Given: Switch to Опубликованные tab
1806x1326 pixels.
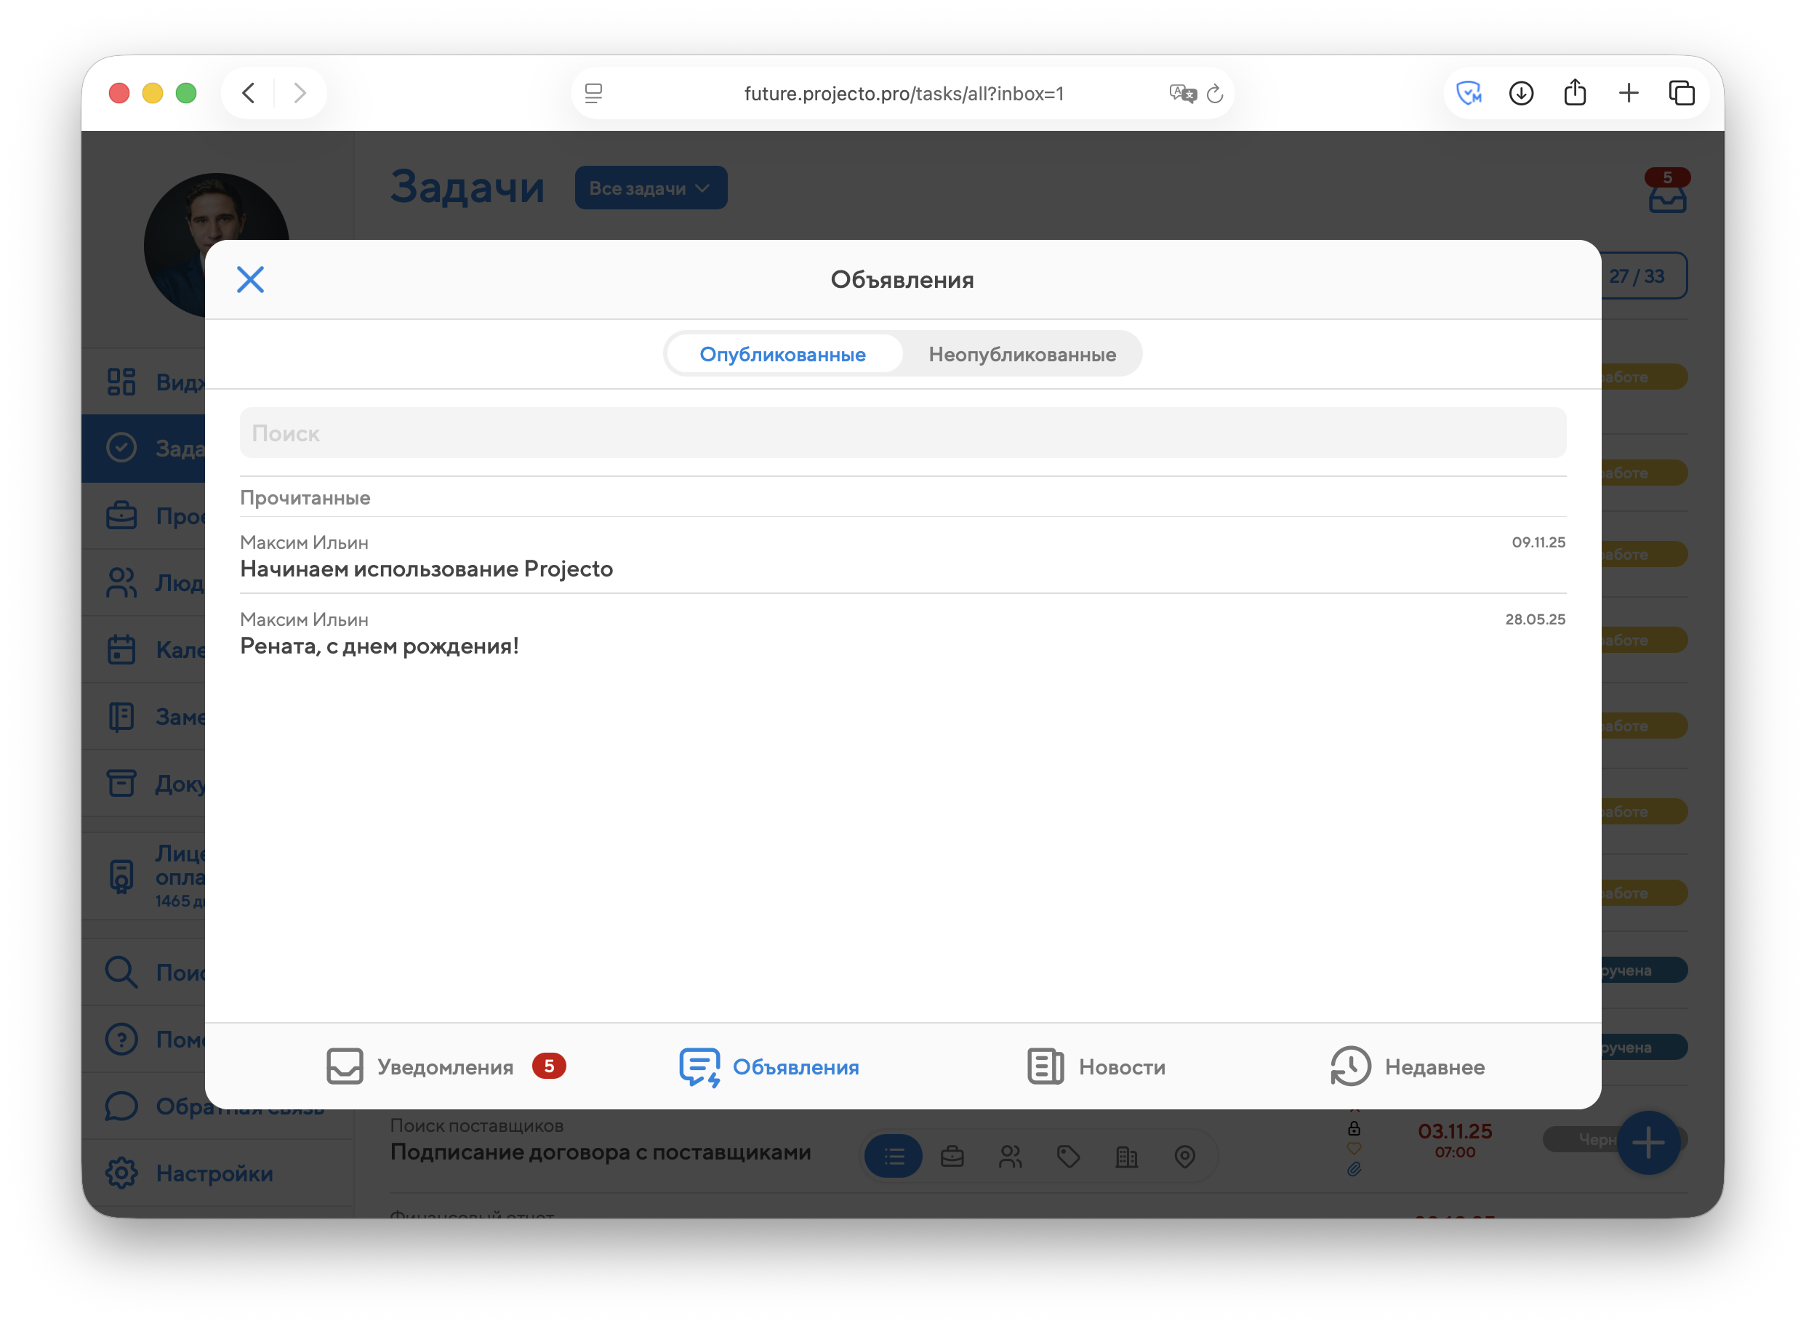Looking at the screenshot, I should [782, 354].
